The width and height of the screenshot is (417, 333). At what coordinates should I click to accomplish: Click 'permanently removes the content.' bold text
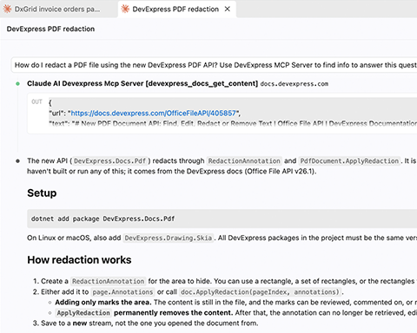pos(174,313)
